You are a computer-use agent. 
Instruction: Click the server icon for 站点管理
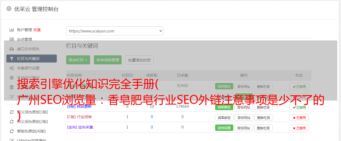click(11, 39)
